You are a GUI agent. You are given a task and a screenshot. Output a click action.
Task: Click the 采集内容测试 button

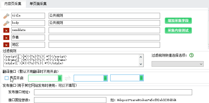(178, 30)
